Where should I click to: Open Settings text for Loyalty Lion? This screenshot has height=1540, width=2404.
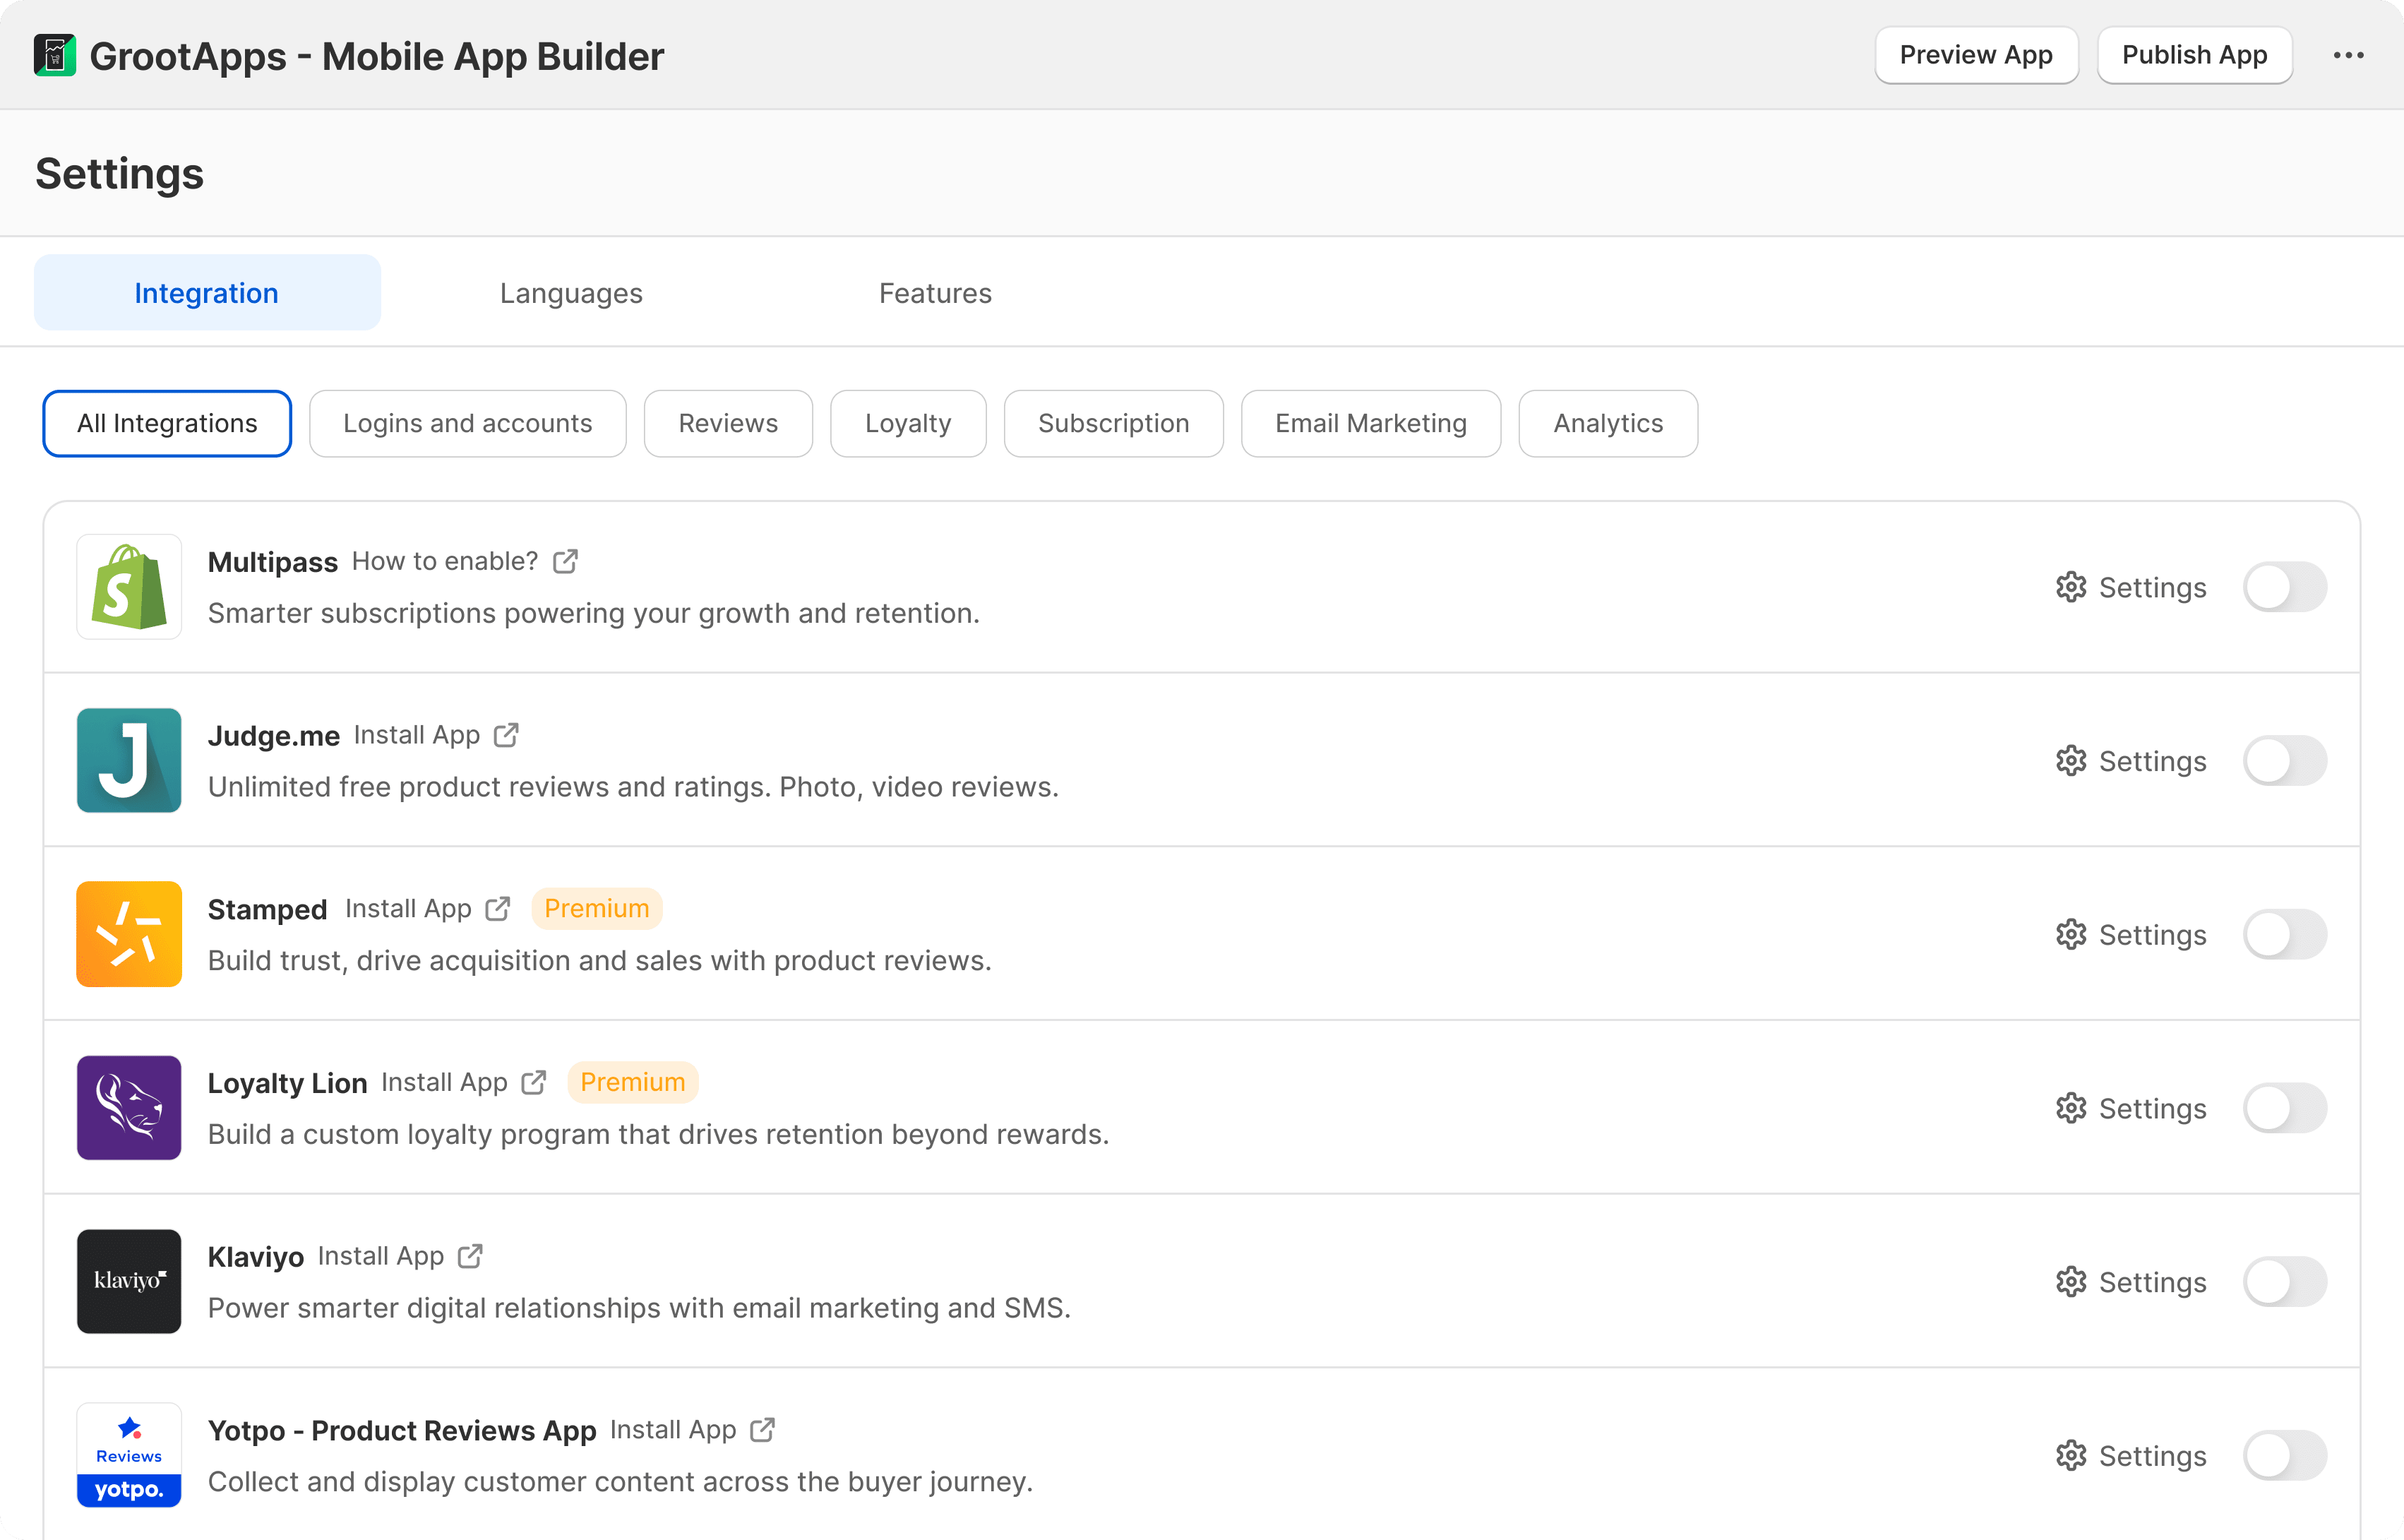click(2152, 1108)
